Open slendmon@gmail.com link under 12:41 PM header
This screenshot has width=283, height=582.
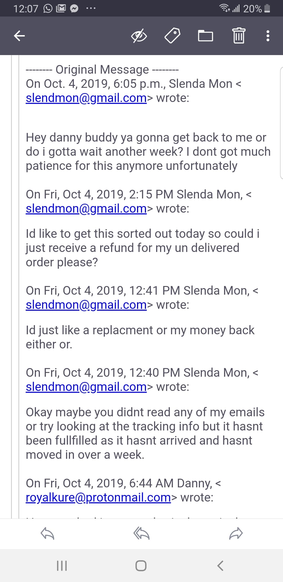click(86, 305)
